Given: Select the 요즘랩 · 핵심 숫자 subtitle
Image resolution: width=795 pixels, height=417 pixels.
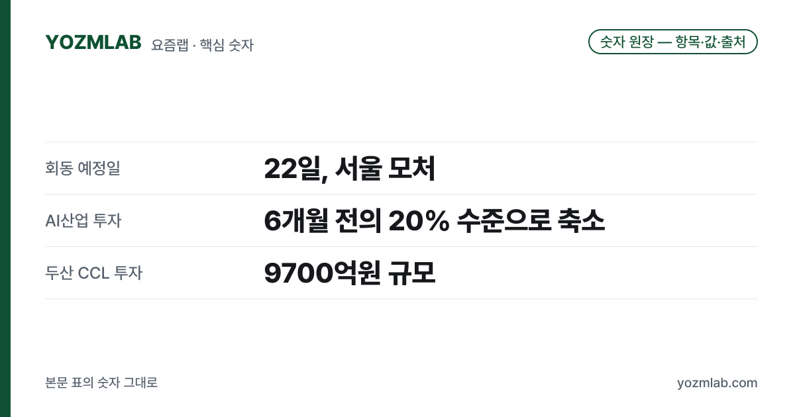Looking at the screenshot, I should pos(202,45).
